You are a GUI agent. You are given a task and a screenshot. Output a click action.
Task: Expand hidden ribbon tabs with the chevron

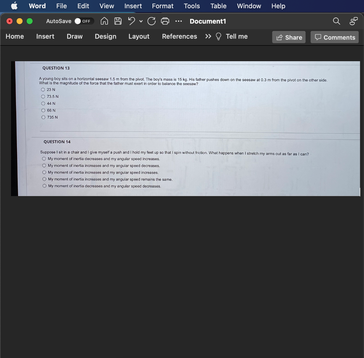(x=208, y=36)
